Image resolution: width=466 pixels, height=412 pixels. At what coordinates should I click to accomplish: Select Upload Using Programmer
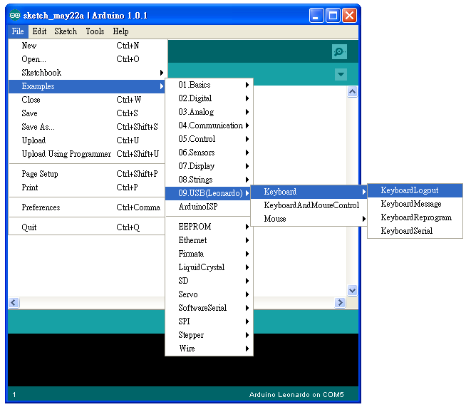click(x=86, y=154)
